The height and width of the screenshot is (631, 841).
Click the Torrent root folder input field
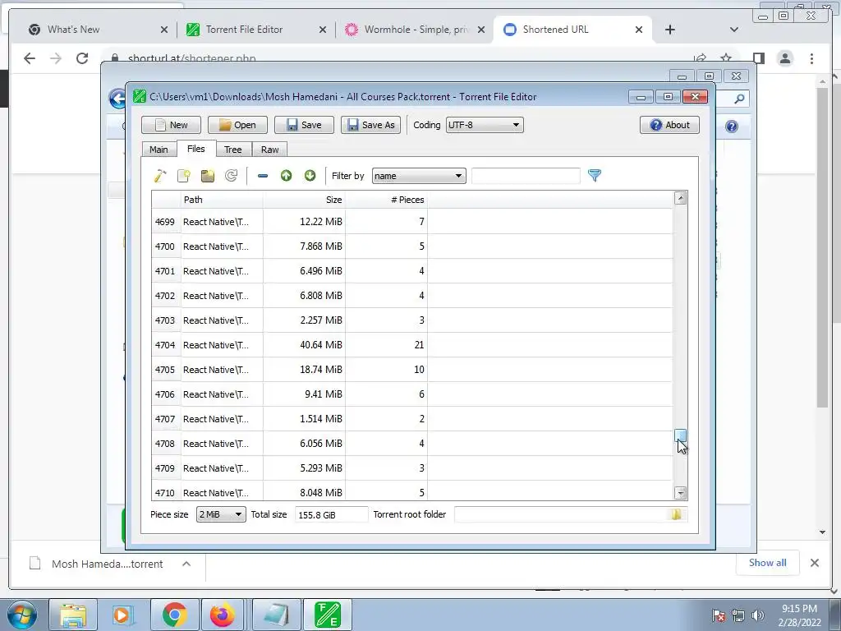point(561,514)
